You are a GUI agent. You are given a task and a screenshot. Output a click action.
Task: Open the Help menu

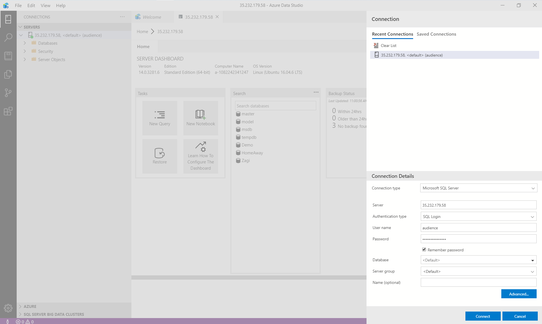point(60,5)
